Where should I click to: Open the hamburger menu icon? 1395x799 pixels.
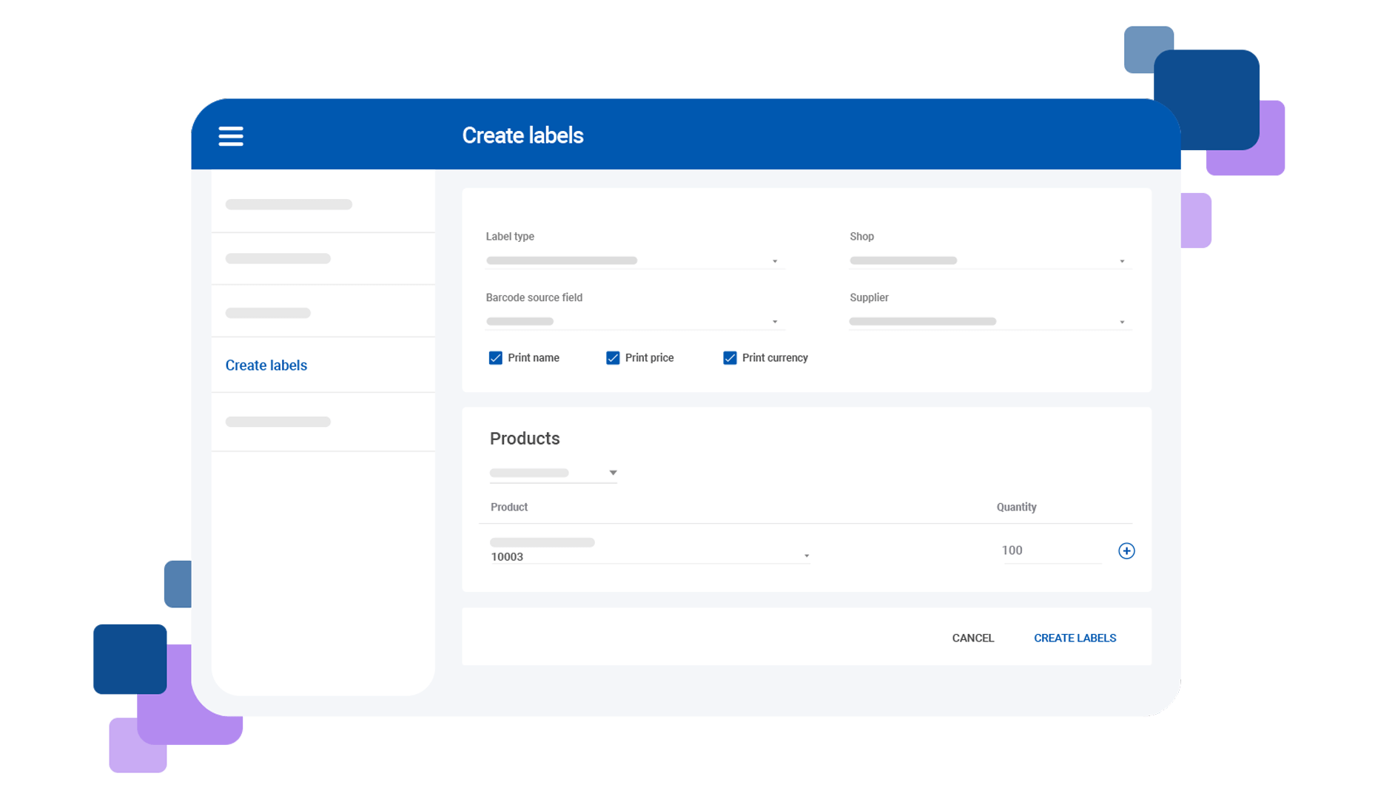[x=231, y=136]
